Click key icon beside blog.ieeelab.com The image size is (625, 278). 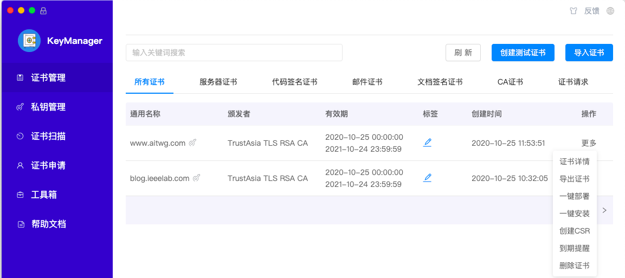point(196,178)
